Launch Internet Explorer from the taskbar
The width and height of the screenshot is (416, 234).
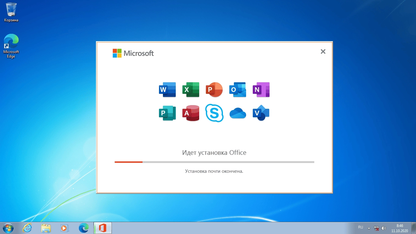(x=27, y=228)
